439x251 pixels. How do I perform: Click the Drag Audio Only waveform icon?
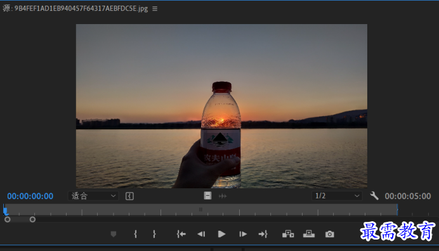223,196
